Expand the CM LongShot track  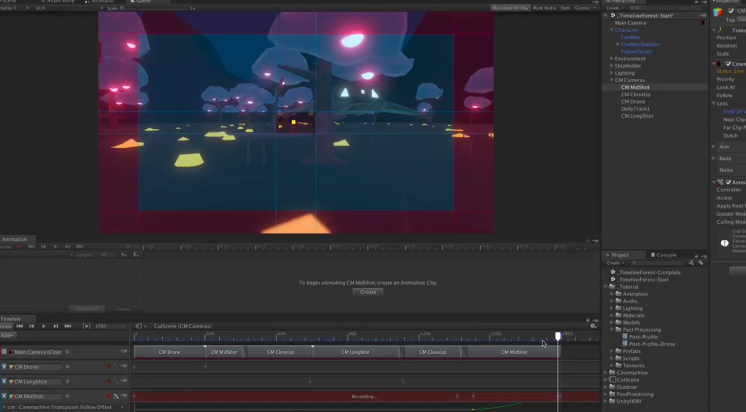point(4,382)
